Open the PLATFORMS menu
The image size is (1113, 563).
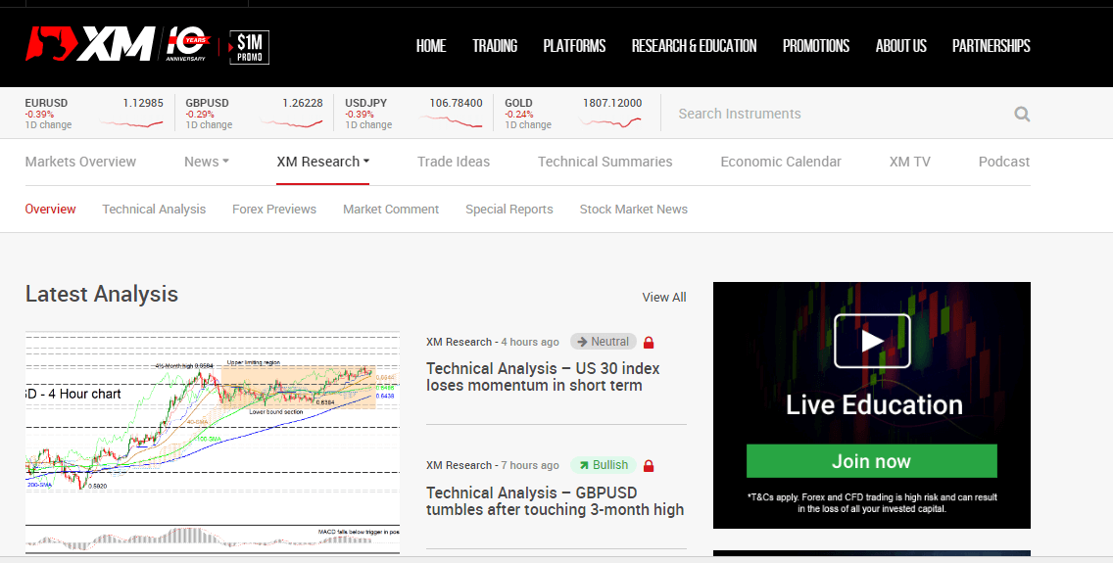[574, 46]
